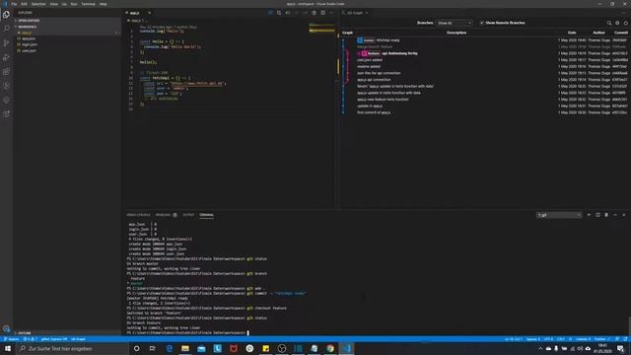Click the split editor icon in editor toolbar
The width and height of the screenshot is (631, 355).
tap(322, 13)
